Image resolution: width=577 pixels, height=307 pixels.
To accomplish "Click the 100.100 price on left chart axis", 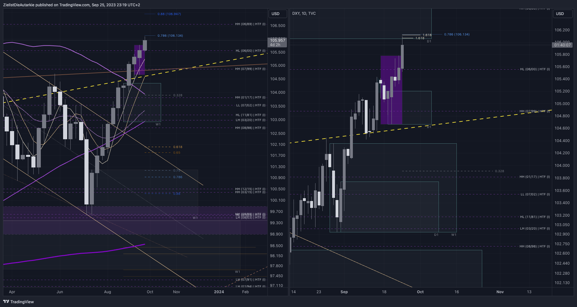I will click(278, 200).
